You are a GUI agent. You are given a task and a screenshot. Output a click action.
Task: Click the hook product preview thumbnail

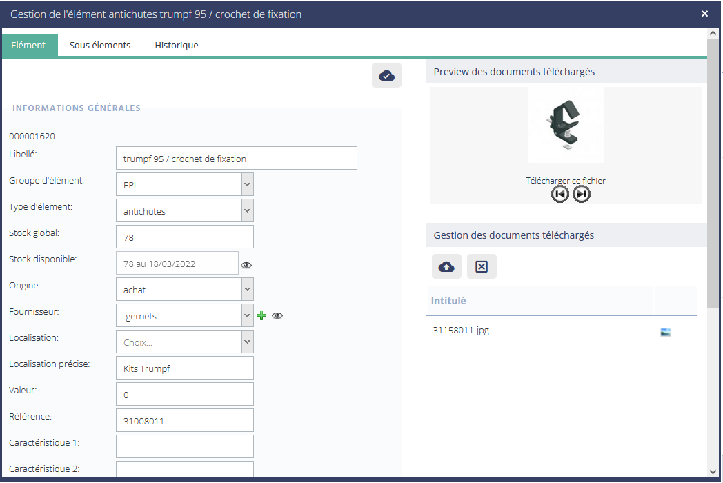click(566, 126)
